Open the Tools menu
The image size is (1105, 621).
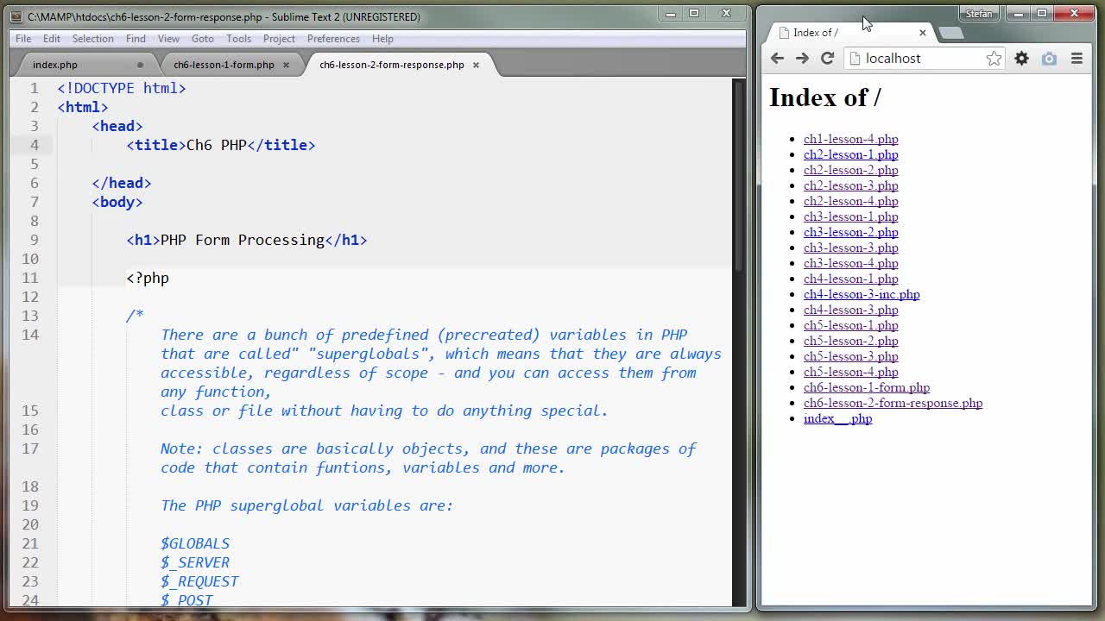(x=239, y=39)
